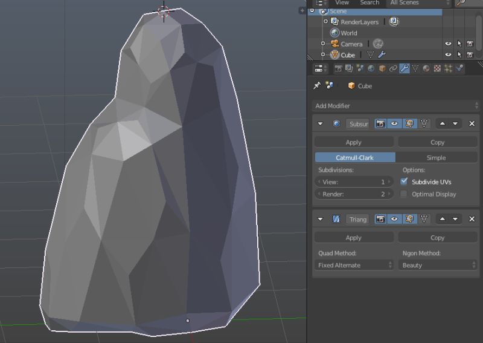The height and width of the screenshot is (343, 483).
Task: Copy the Triangulate modifier
Action: pyautogui.click(x=437, y=238)
